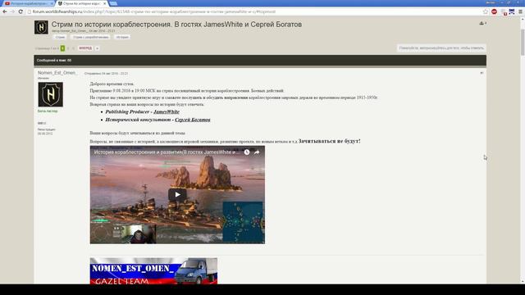Viewport: 525px width, 295px height.
Task: Open the post author's shield avatar
Action: 50,95
